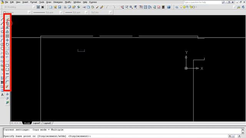
Task: Click the Redo arrow icon
Action: [x=114, y=7]
